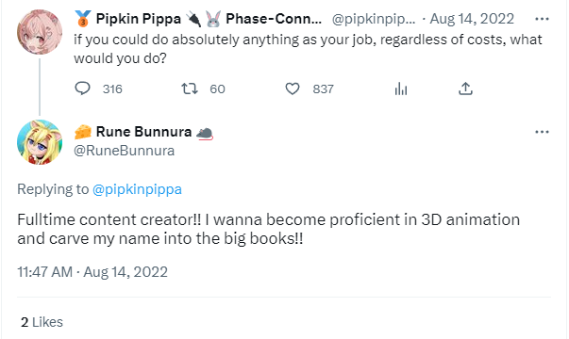The width and height of the screenshot is (569, 339).
Task: Open Pipkin Pippa's profile picture
Action: (40, 32)
